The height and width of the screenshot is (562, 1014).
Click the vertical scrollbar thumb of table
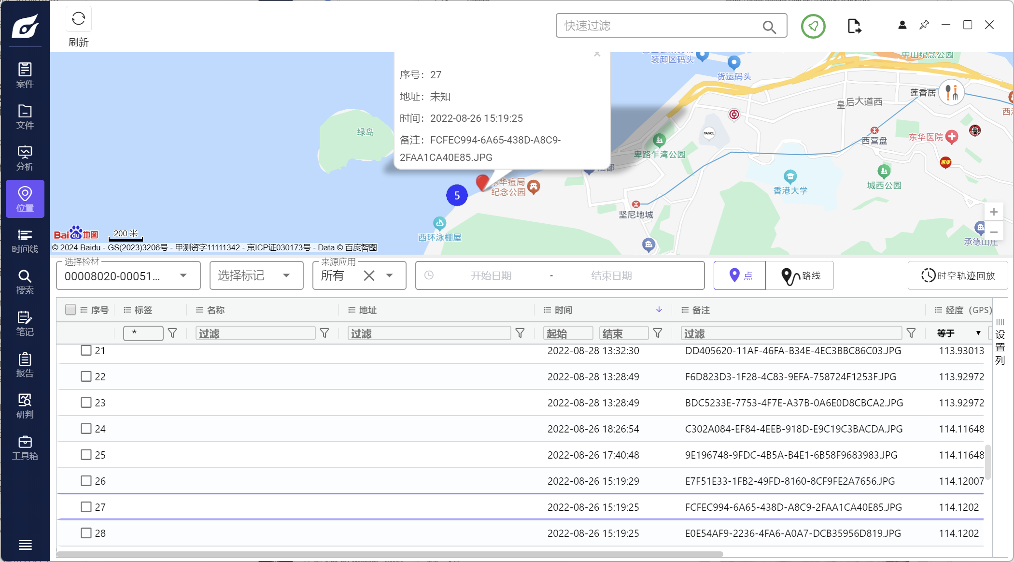coord(987,462)
